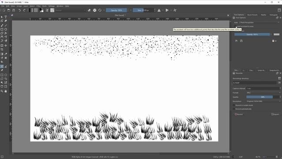Toggle preserve alpha checkered button
282x159 pixels.
point(95,10)
